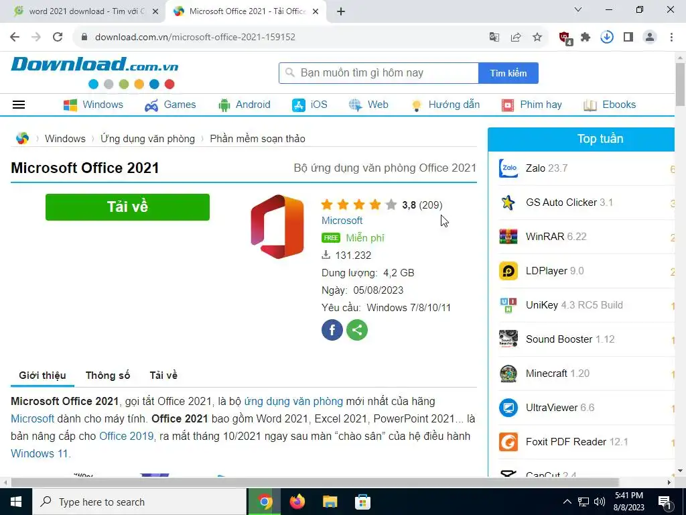Screen dimensions: 686x515
Task: Open Chrome three-dot menu
Action: [x=671, y=38]
